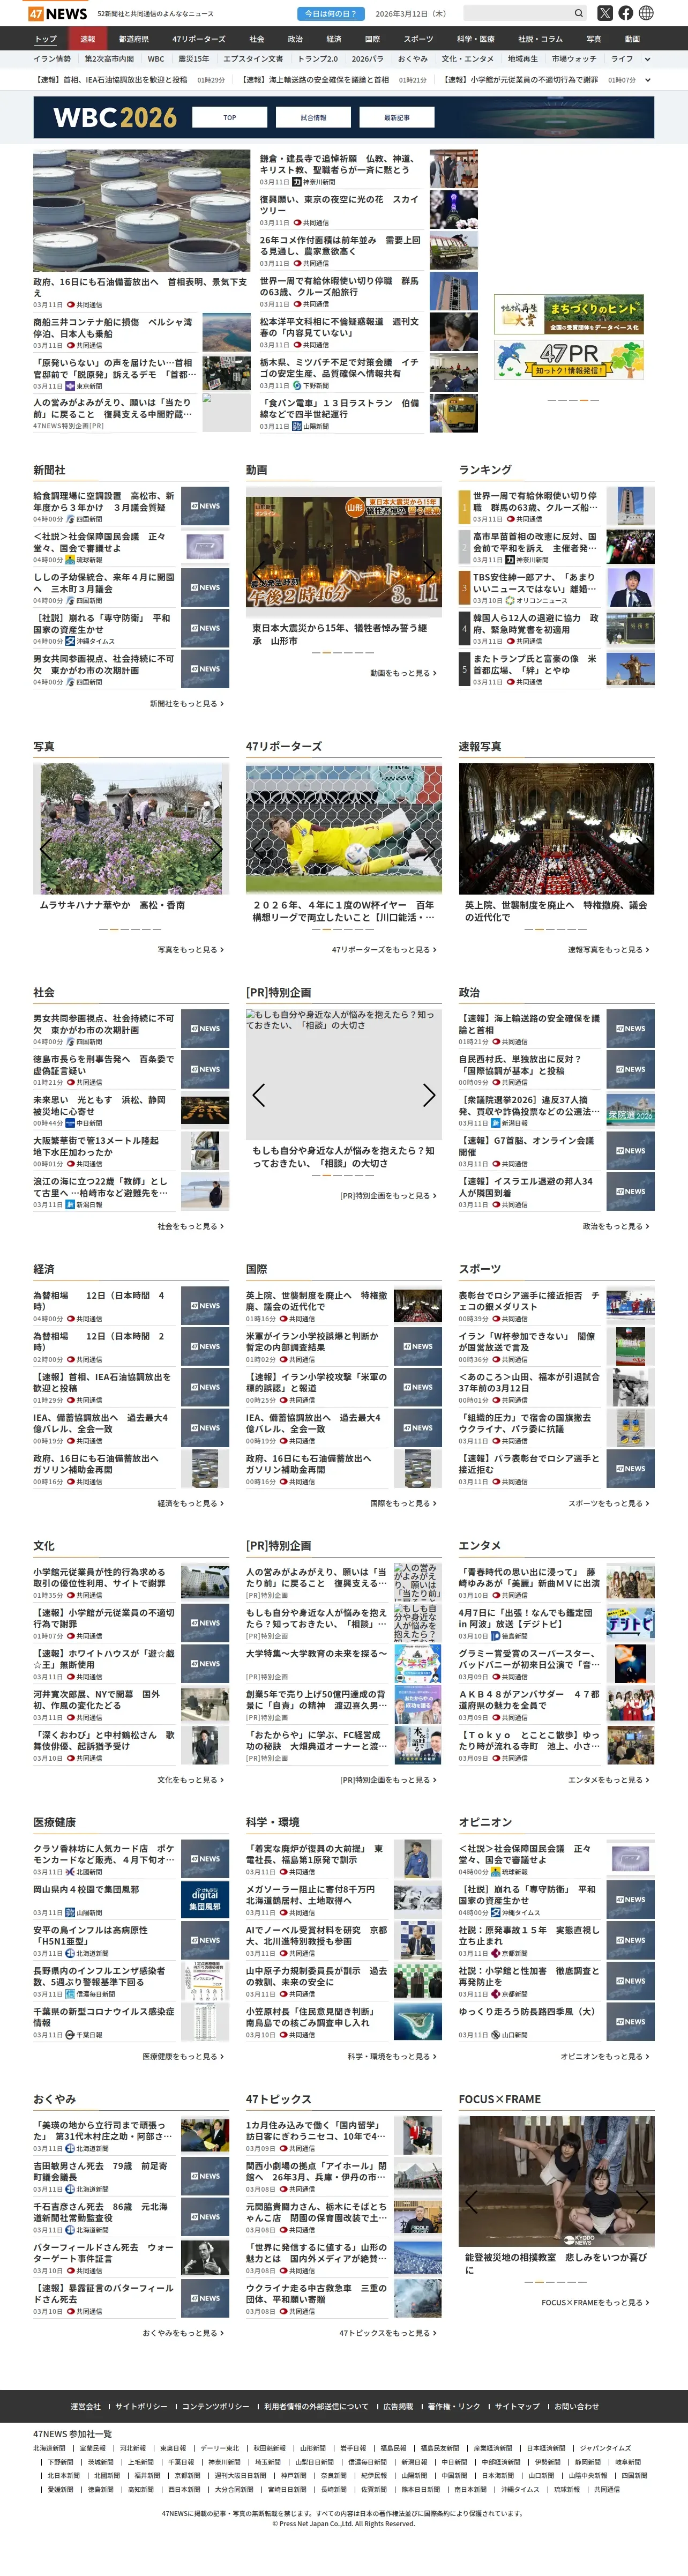Open the お問い合わせ footer link
688x2576 pixels.
point(577,2407)
